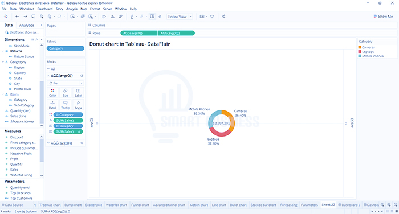The width and height of the screenshot is (399, 214).
Task: Click the share workbook icon
Action: (x=223, y=17)
